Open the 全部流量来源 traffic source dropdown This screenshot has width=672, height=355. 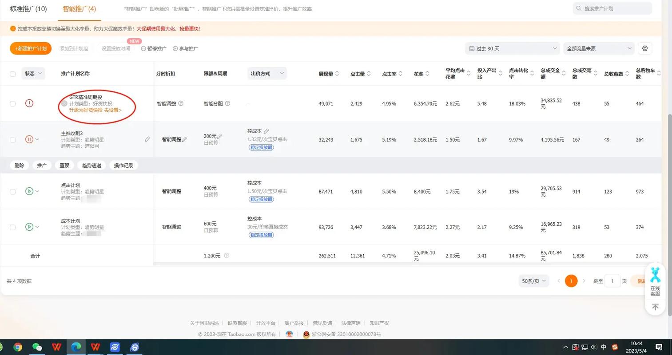pos(599,48)
